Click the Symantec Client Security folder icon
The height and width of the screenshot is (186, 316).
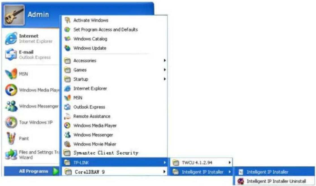coord(67,153)
